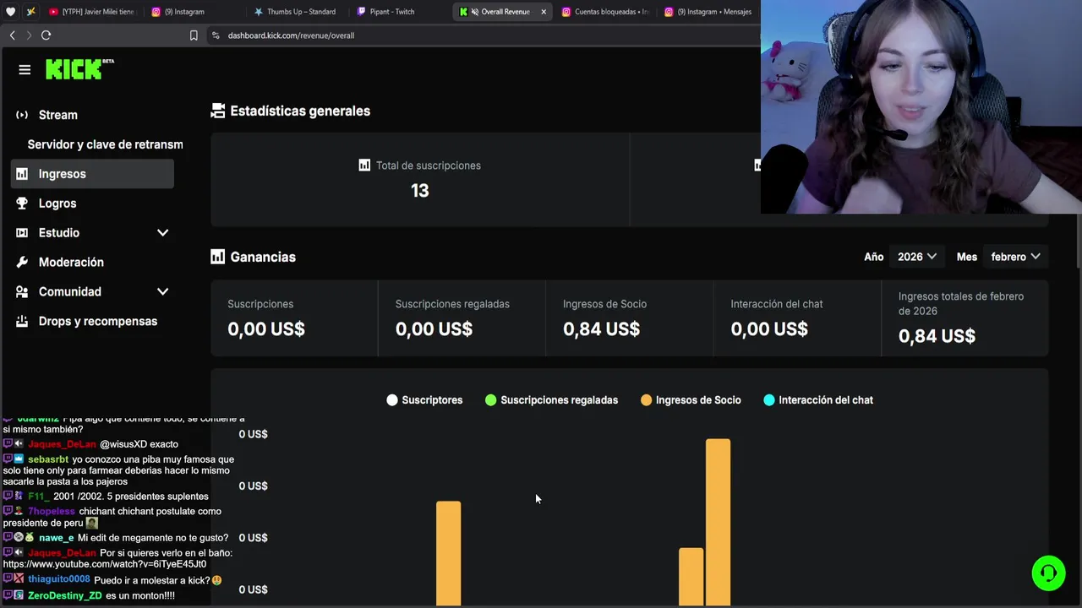Select Ingresos in the sidebar
Viewport: 1082px width, 608px height.
coord(92,174)
